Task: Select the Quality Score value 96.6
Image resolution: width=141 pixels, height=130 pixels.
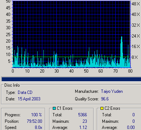Action: (105, 99)
